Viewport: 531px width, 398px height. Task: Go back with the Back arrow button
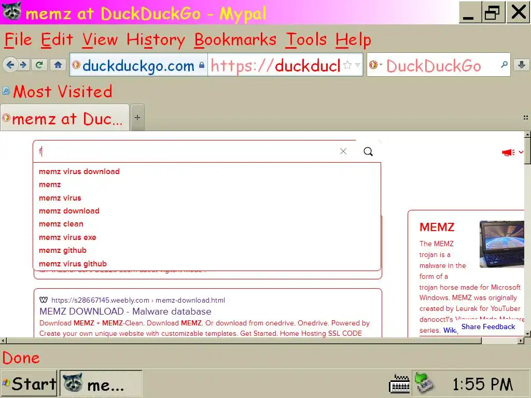pos(10,65)
